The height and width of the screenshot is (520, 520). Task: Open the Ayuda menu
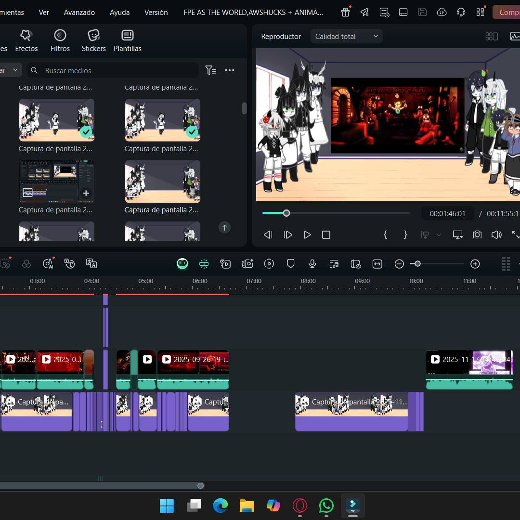120,13
